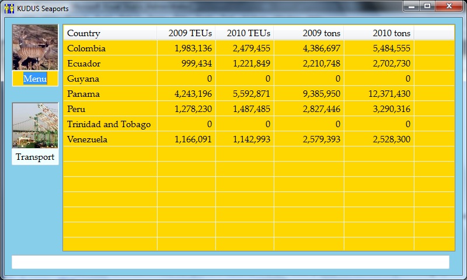Select the highlighted Menu label
This screenshot has height=280, width=467.
click(35, 79)
